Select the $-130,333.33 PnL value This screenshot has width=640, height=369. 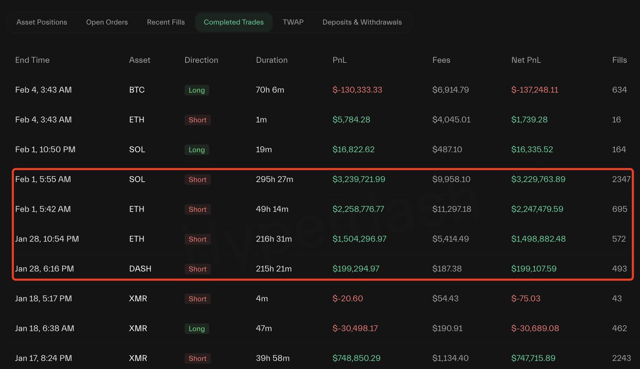pyautogui.click(x=357, y=90)
